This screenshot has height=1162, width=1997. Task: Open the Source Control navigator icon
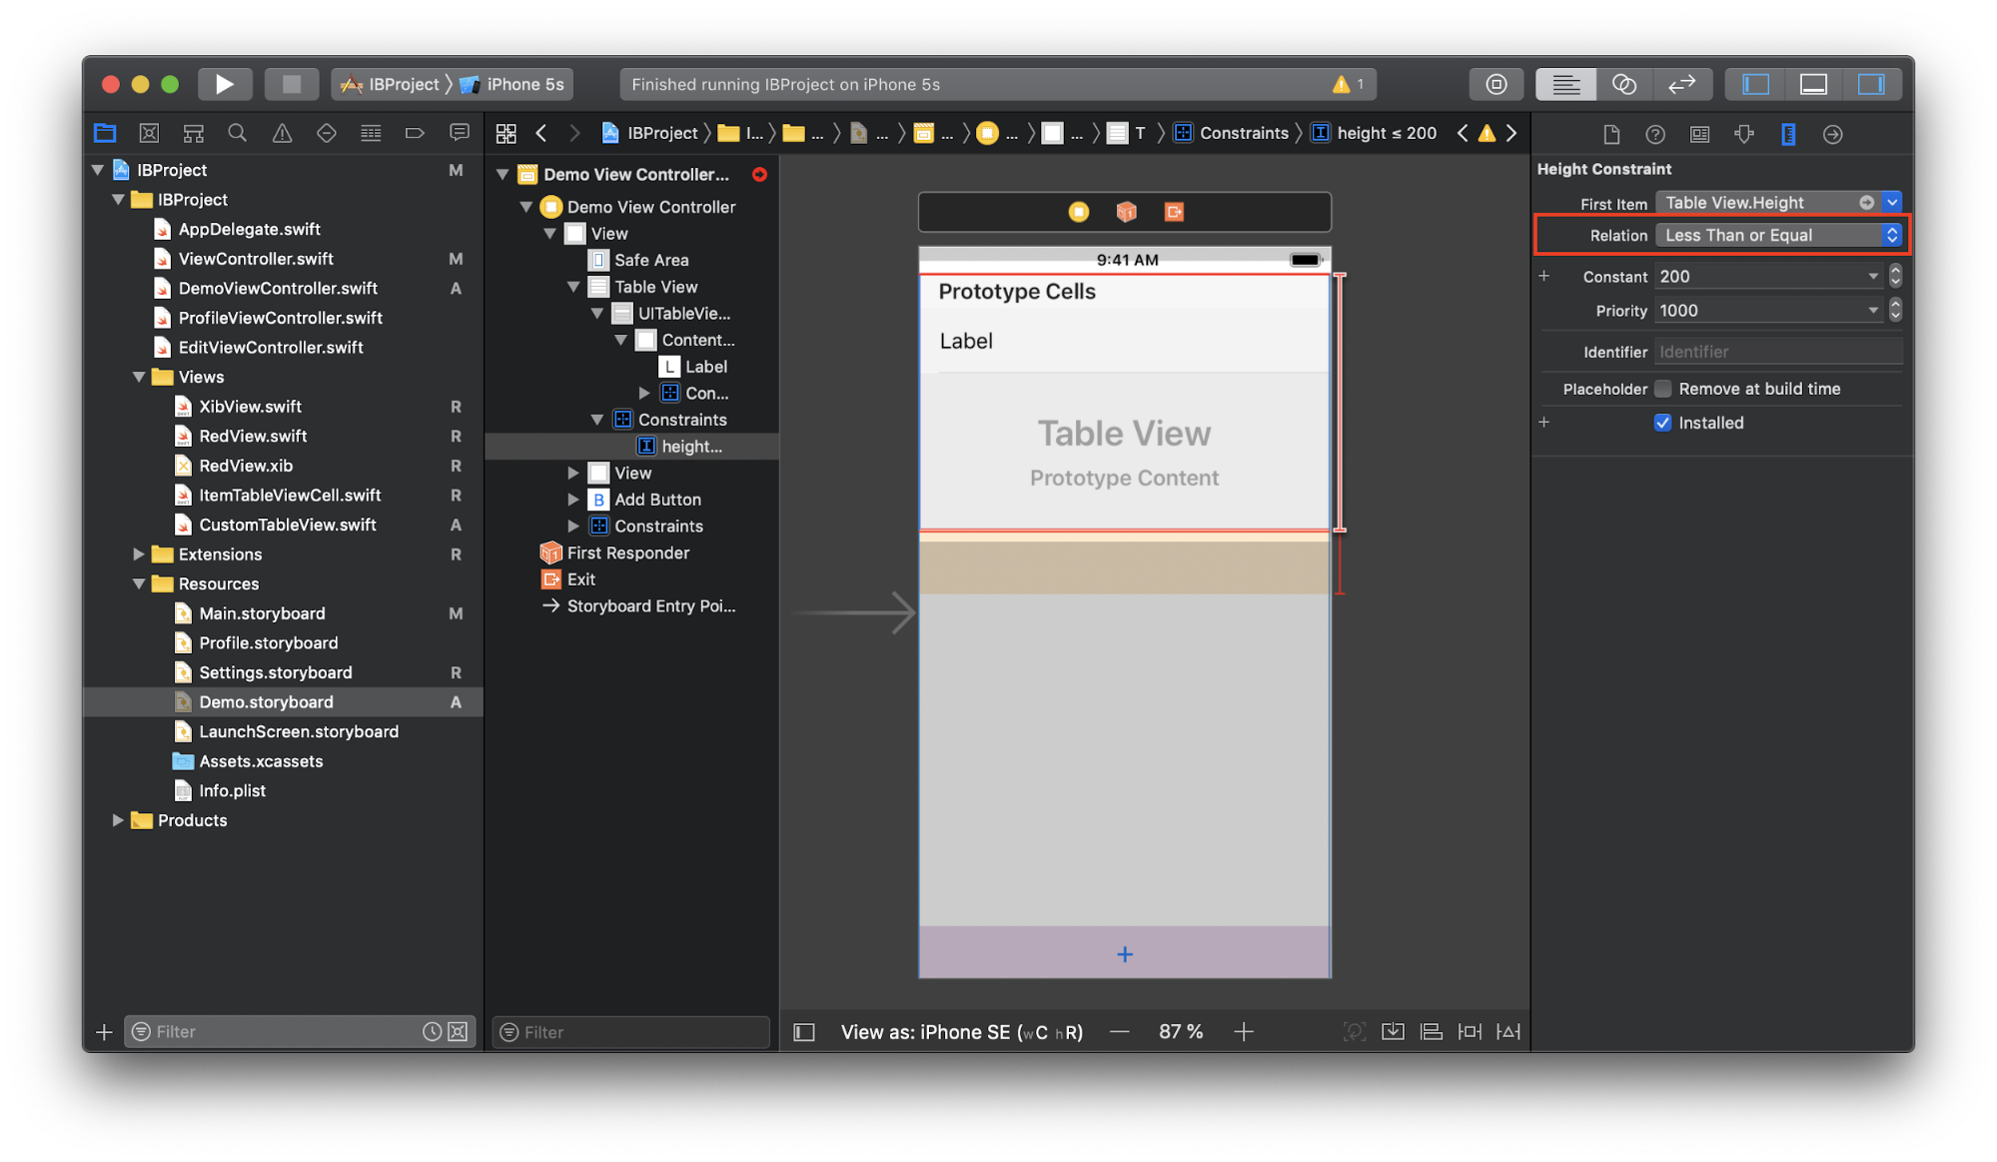(x=149, y=133)
